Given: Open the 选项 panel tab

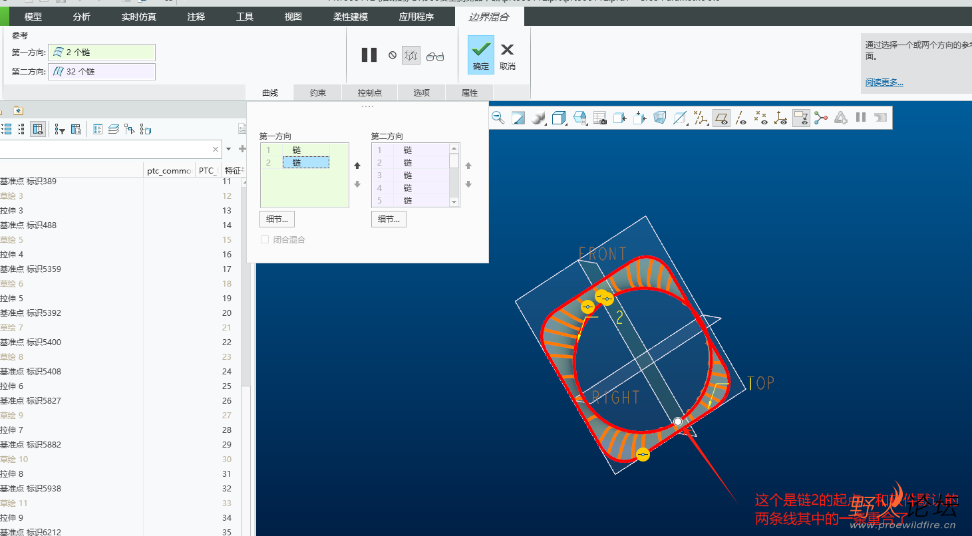Looking at the screenshot, I should (422, 93).
